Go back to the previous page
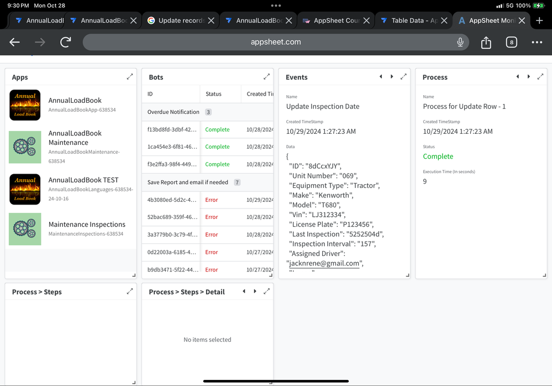552x386 pixels. click(x=14, y=42)
